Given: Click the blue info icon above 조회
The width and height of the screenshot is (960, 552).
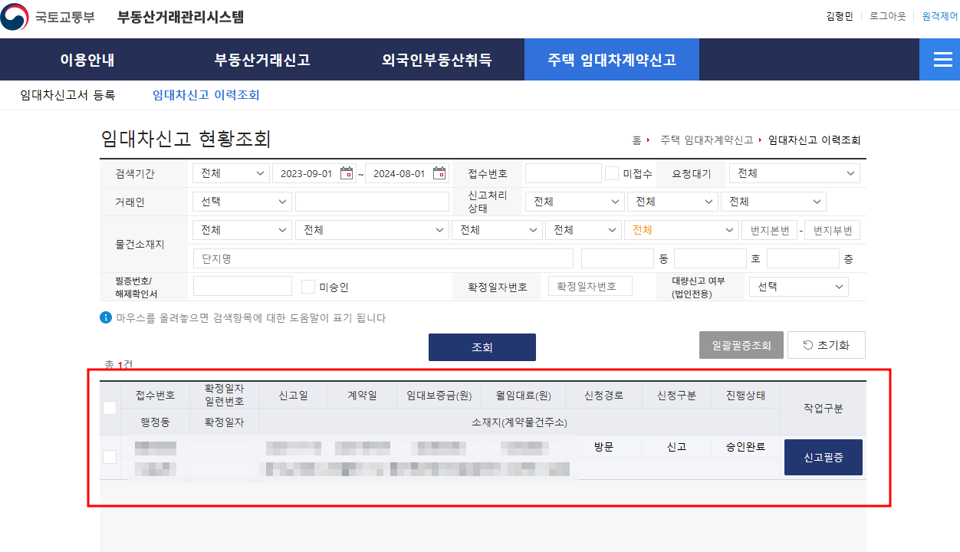Looking at the screenshot, I should coord(105,317).
